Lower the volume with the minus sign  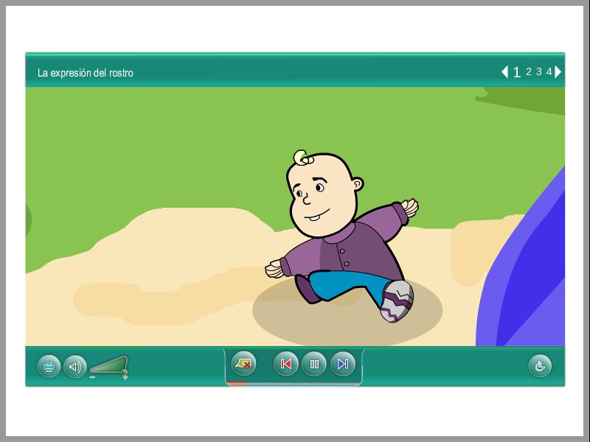click(92, 376)
